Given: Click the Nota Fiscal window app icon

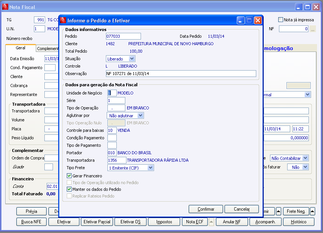Looking at the screenshot, I should click(5, 7).
